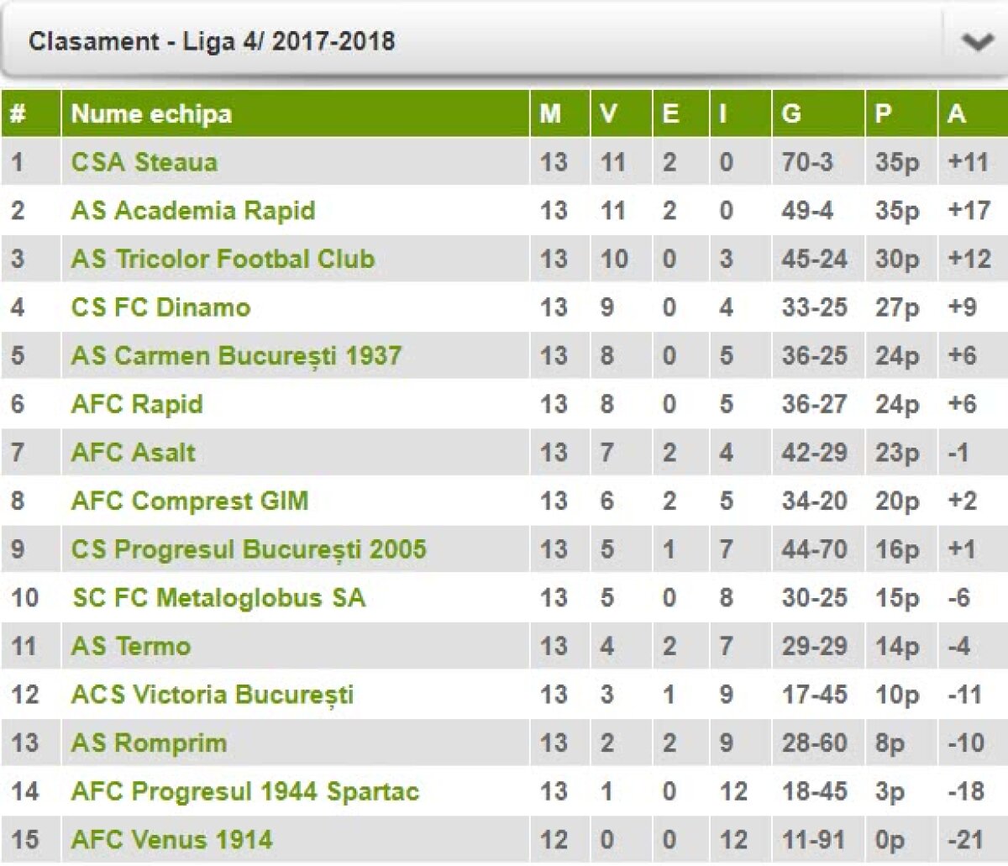This screenshot has width=1008, height=866.
Task: Open AFC Rapid team page
Action: coord(137,404)
